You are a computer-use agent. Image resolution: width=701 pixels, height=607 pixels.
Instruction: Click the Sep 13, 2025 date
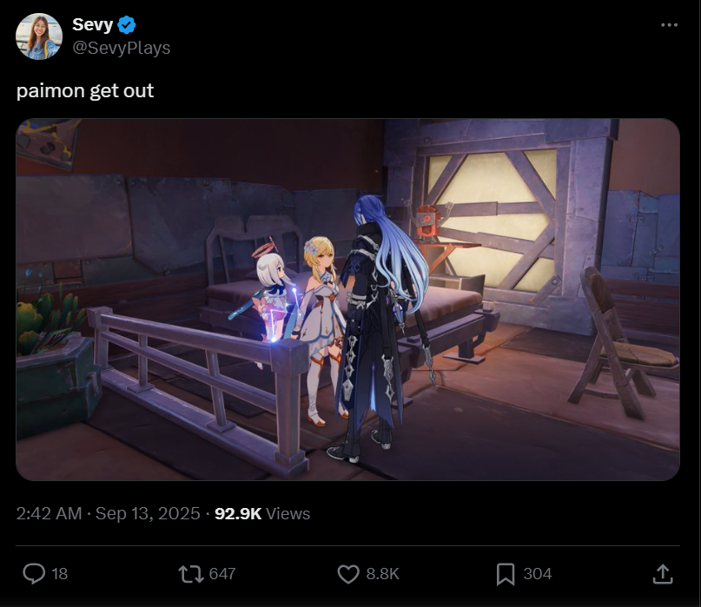(x=148, y=513)
